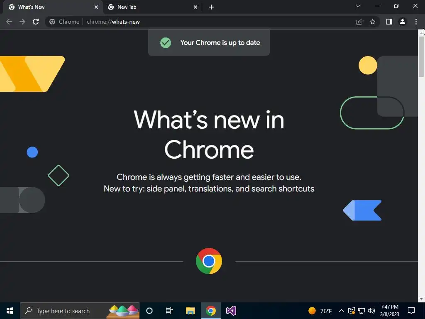Click the scrollbar up arrow
The width and height of the screenshot is (425, 319).
422,32
